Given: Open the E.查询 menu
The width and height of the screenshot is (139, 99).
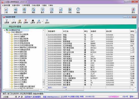Looking at the screenshot, I should [x=44, y=6].
